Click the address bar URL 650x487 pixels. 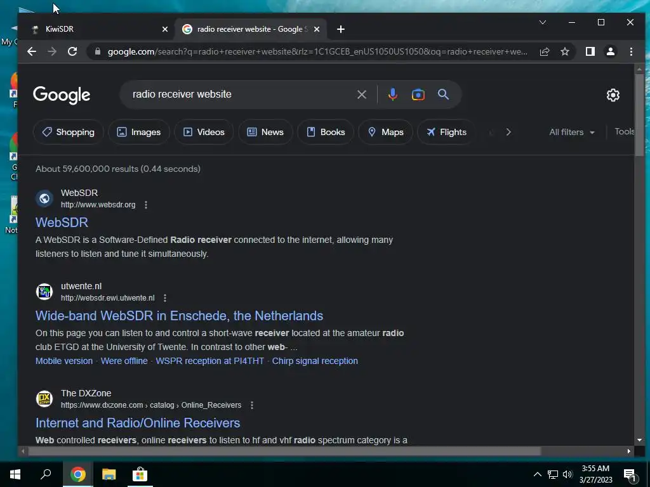click(317, 51)
